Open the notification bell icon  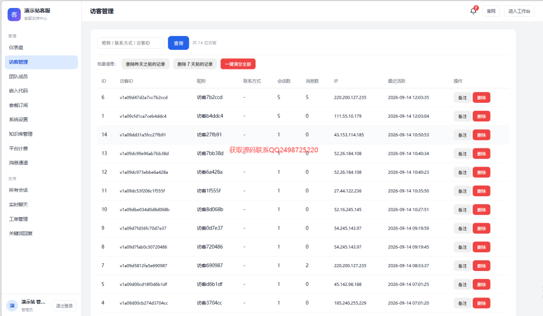click(x=473, y=11)
